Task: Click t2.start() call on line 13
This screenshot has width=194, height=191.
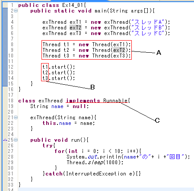Action: (x=59, y=73)
